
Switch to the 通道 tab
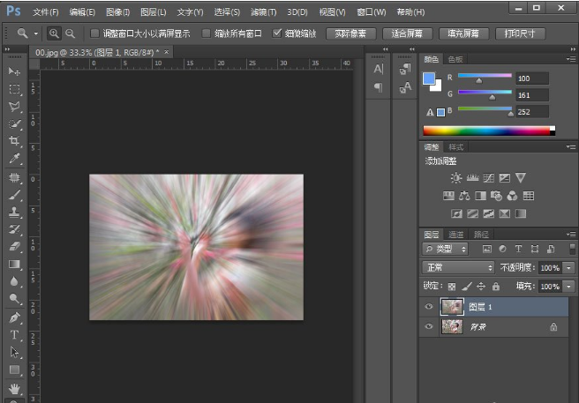point(456,235)
